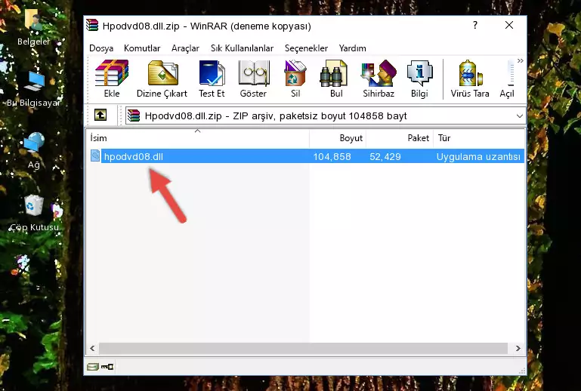The height and width of the screenshot is (391, 581).
Task: Close the WinRAR window
Action: [x=509, y=25]
